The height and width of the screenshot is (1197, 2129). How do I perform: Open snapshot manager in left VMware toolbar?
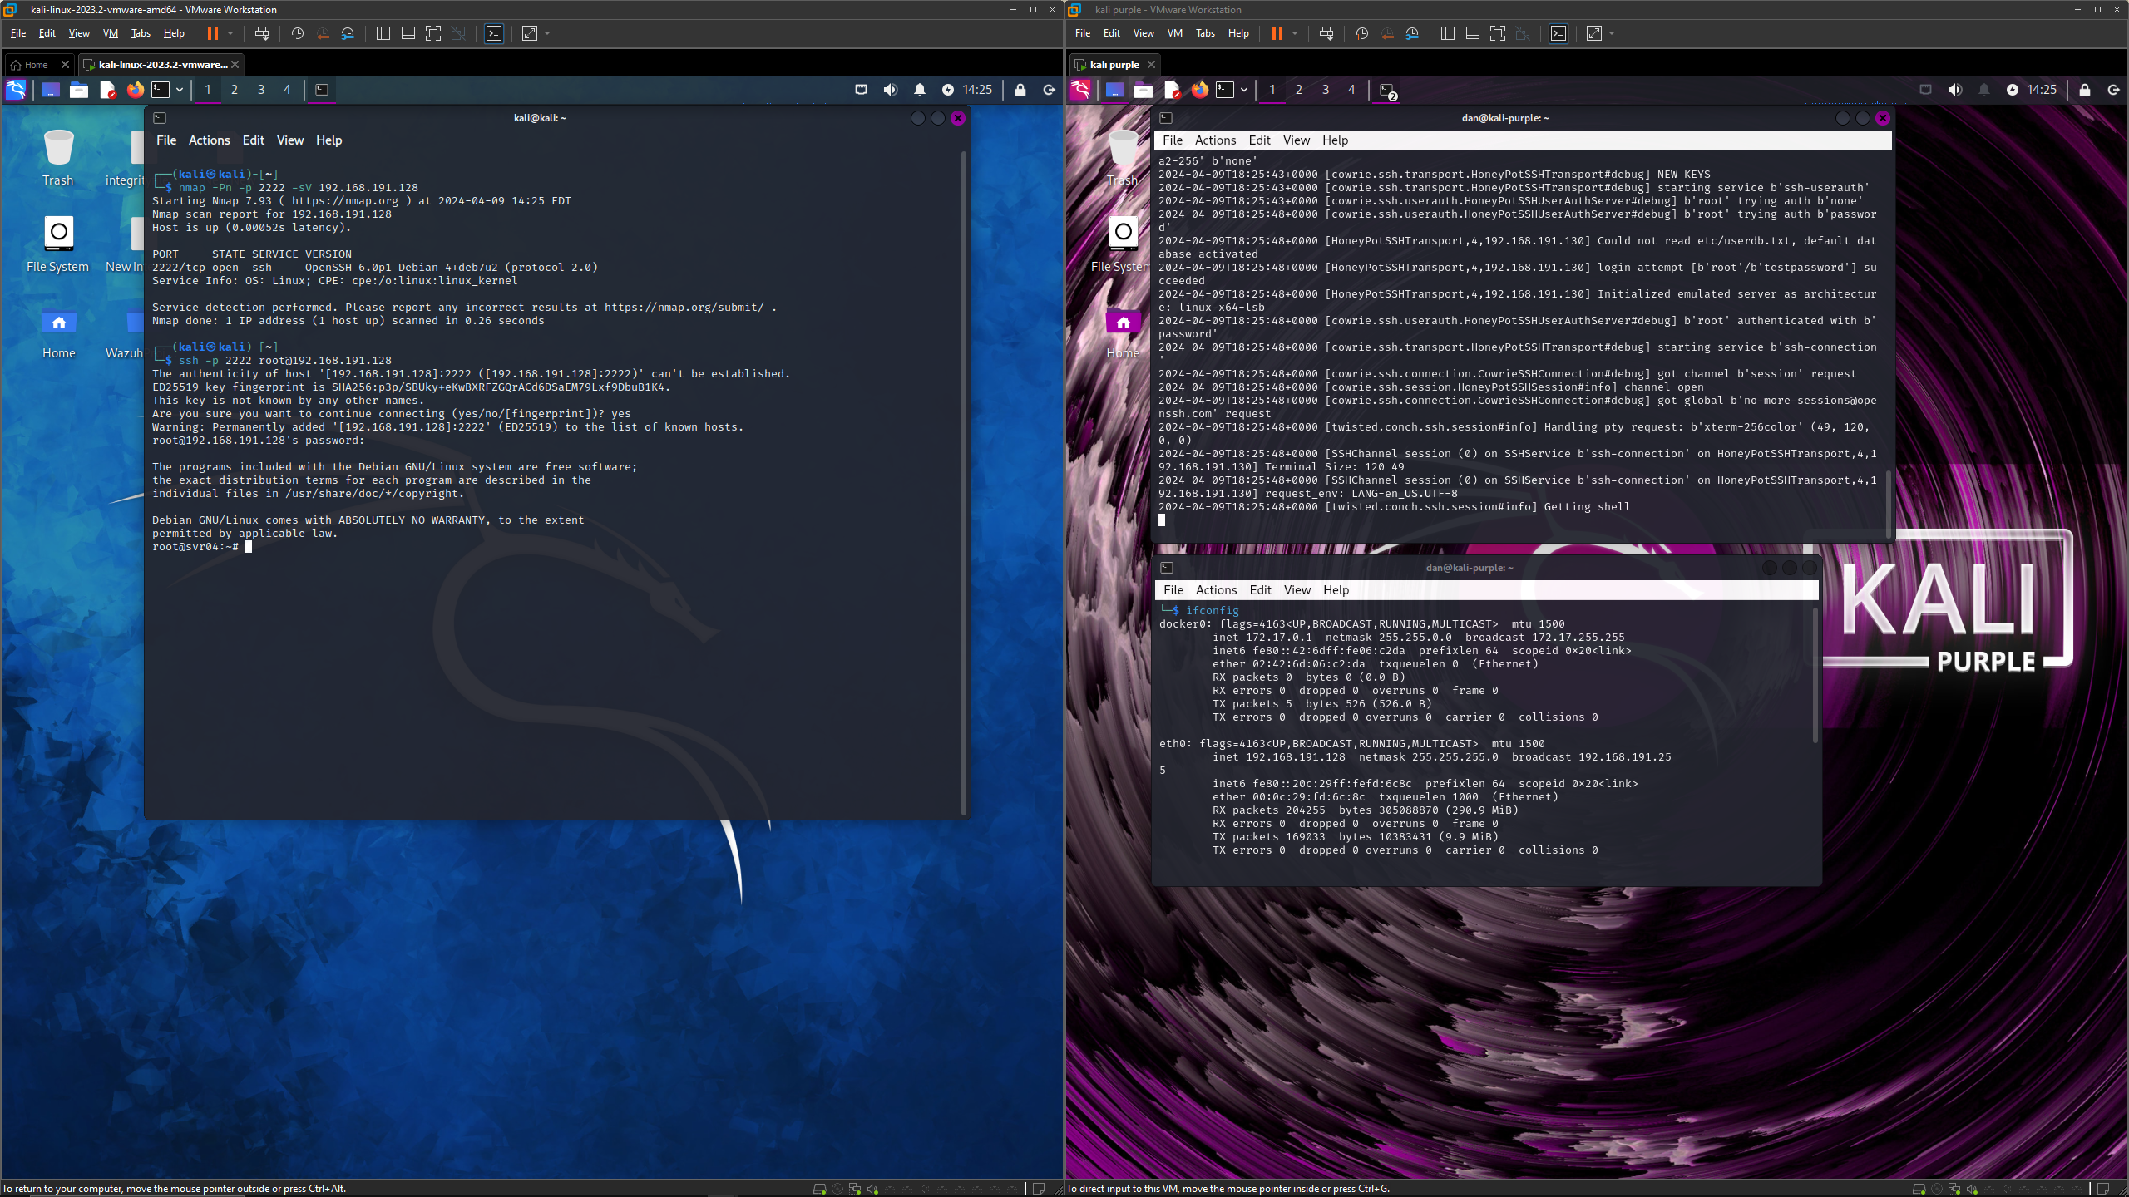click(348, 33)
